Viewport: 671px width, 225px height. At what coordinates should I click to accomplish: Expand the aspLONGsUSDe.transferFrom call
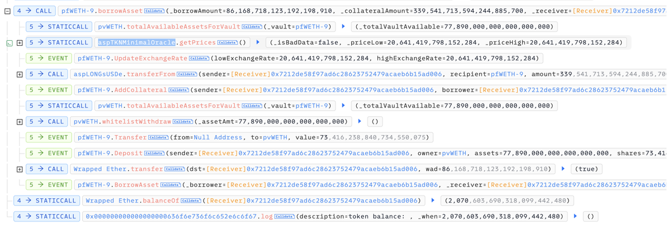[20, 74]
